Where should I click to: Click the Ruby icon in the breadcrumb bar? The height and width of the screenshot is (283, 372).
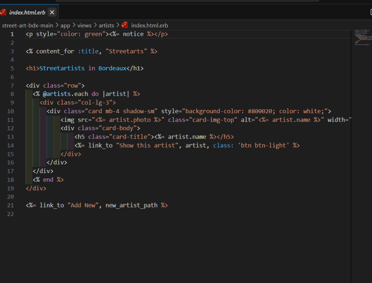click(x=125, y=25)
